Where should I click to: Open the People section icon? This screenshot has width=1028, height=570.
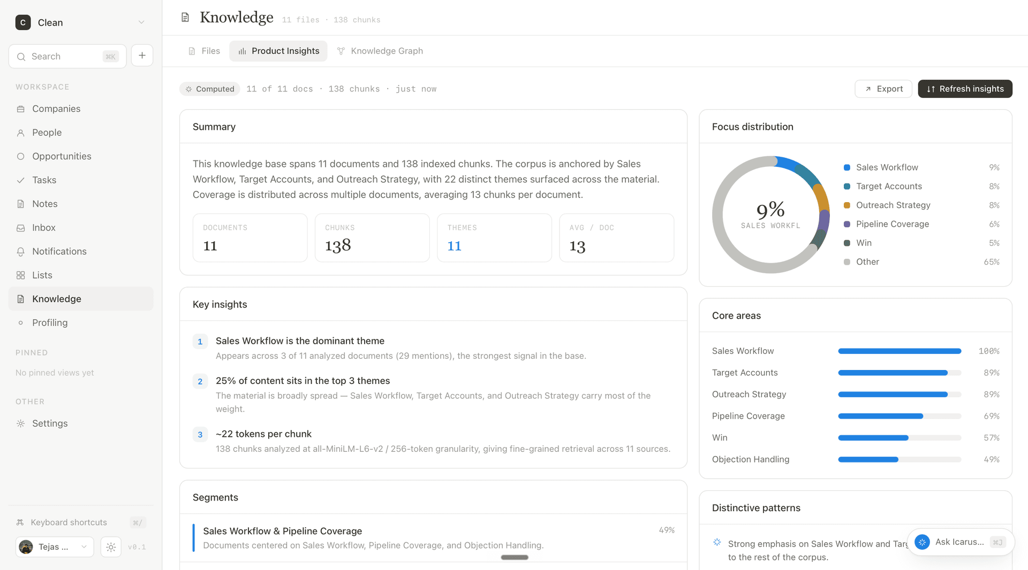pos(20,133)
